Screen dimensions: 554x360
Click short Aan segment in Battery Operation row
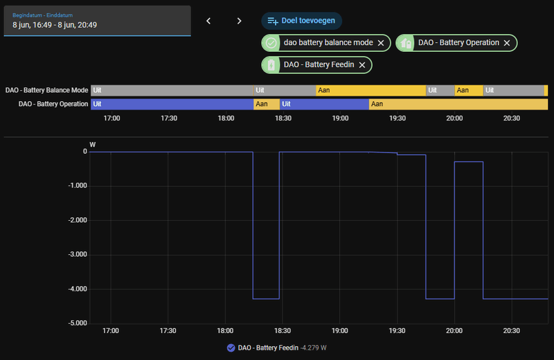click(x=267, y=105)
